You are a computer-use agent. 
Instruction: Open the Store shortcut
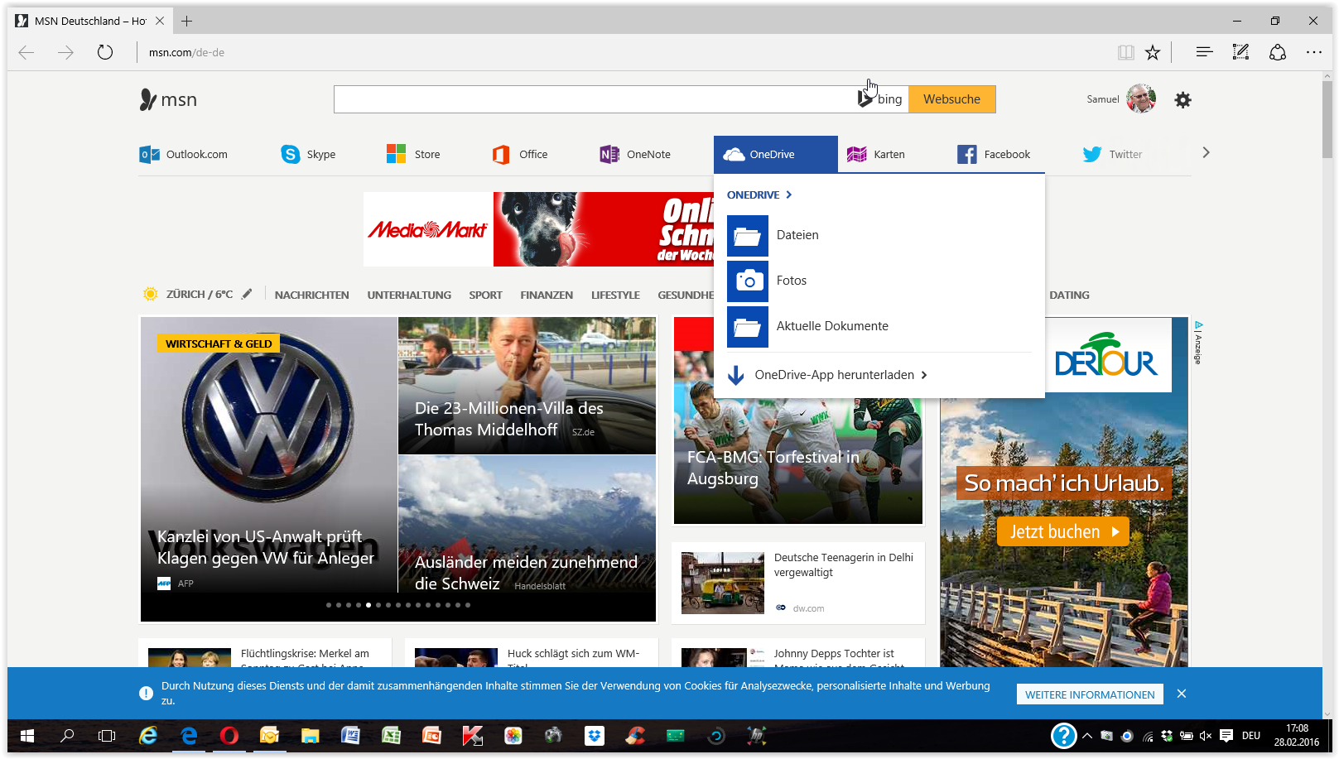tap(413, 154)
